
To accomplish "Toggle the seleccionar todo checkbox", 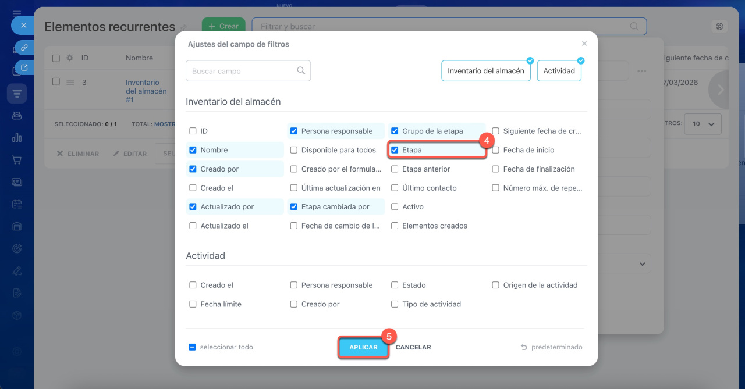I will 192,347.
